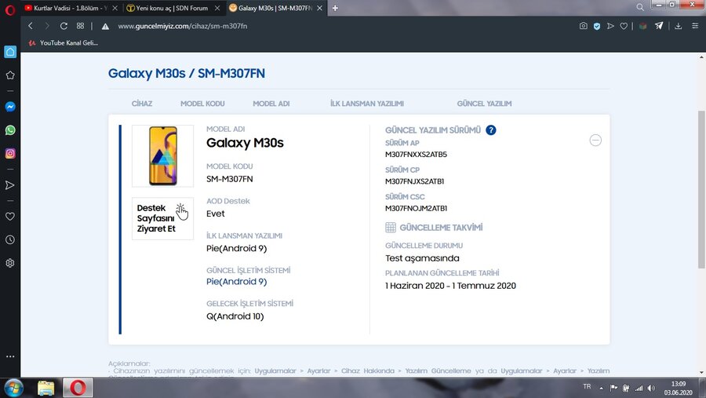Click the Galaxy M30s / SM-M307FN heading
Viewport: 706px width, 398px height.
pyautogui.click(x=187, y=74)
